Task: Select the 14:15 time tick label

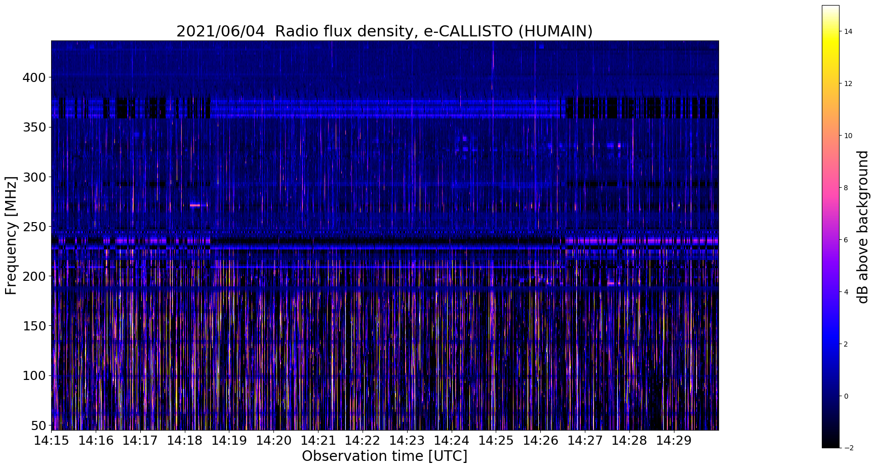Action: [51, 440]
